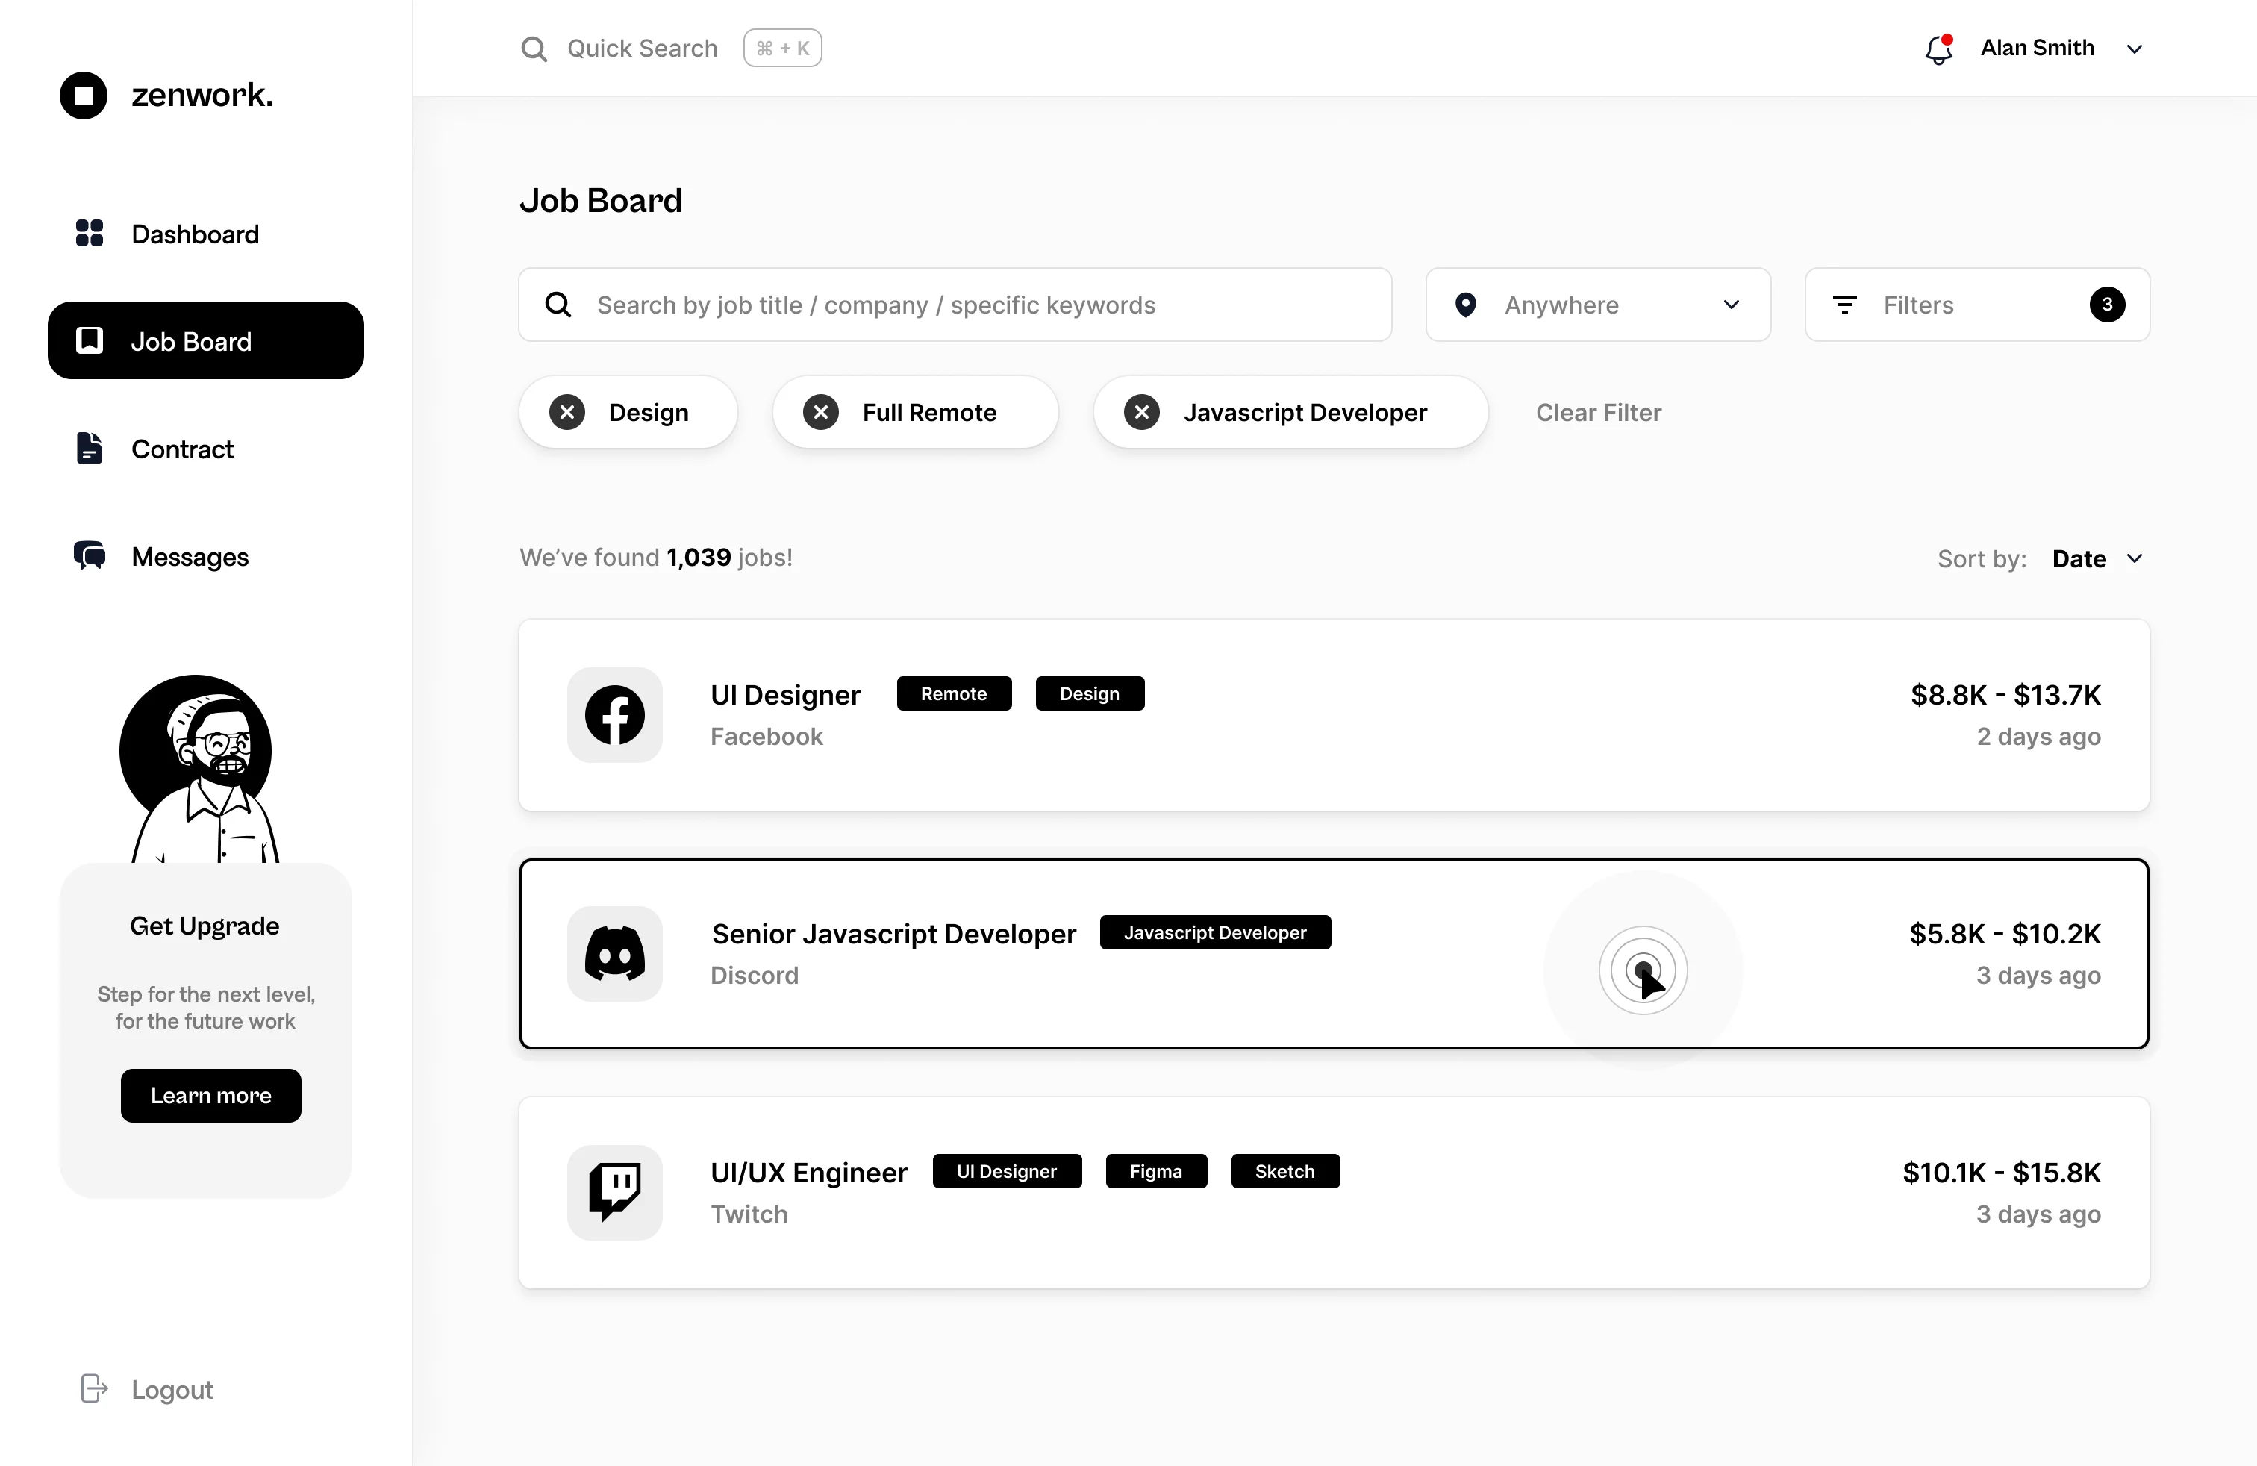Click the Logout icon in sidebar
Viewport: 2257px width, 1466px height.
(x=94, y=1388)
